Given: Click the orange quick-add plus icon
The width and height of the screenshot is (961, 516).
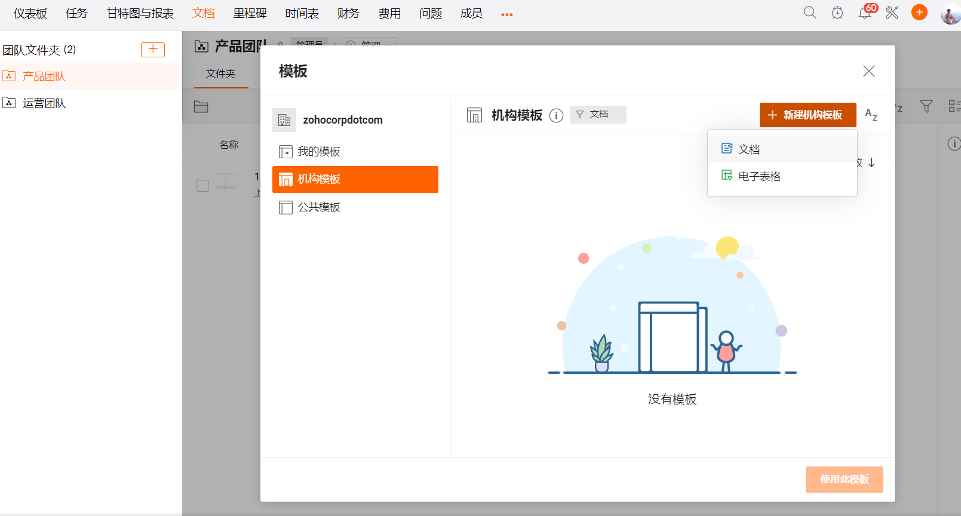Looking at the screenshot, I should pos(919,13).
